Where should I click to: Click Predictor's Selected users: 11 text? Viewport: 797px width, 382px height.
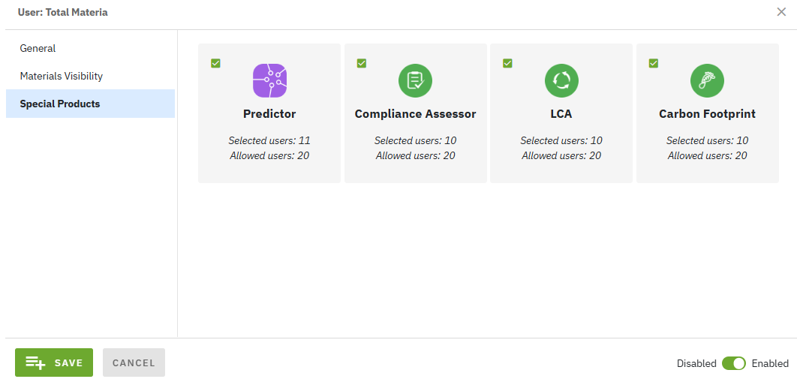pos(269,140)
